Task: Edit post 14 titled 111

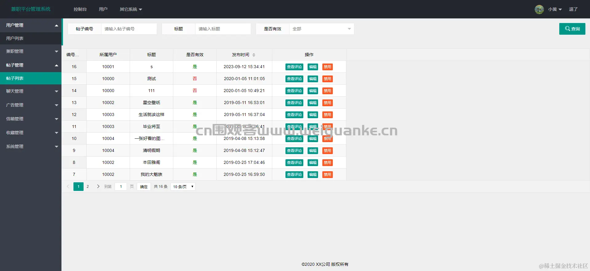Action: point(313,91)
